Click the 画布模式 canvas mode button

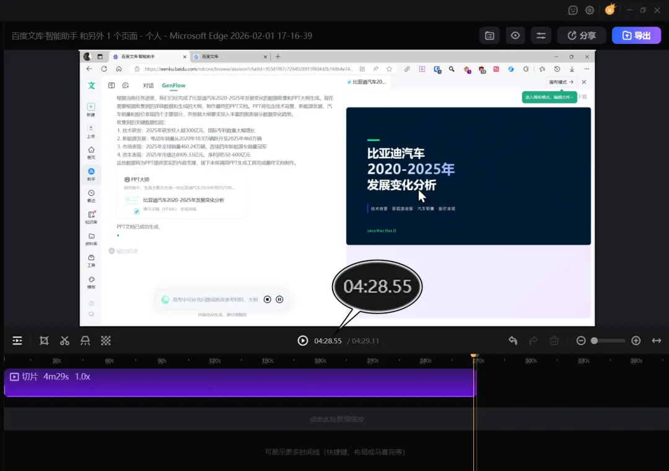click(x=561, y=82)
